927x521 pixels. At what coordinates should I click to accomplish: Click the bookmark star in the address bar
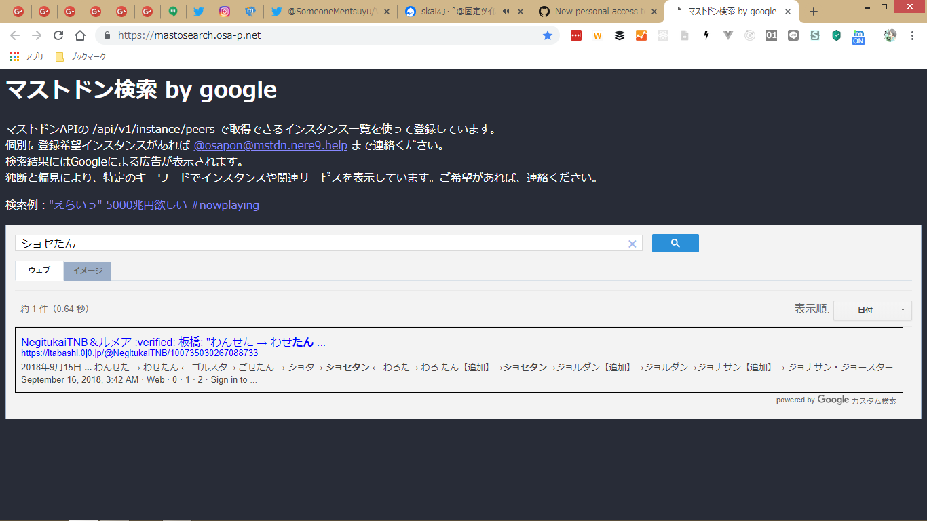pyautogui.click(x=547, y=35)
